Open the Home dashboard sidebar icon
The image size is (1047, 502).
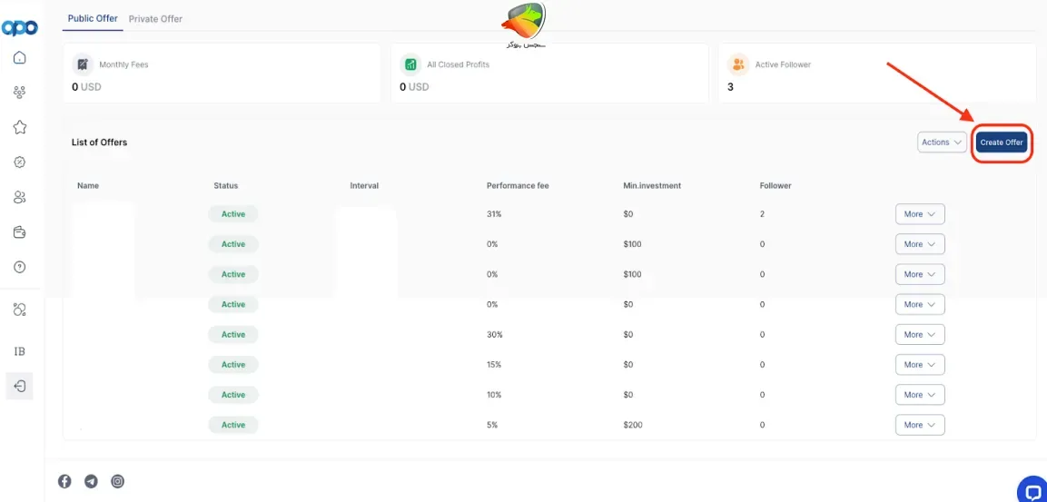coord(19,57)
